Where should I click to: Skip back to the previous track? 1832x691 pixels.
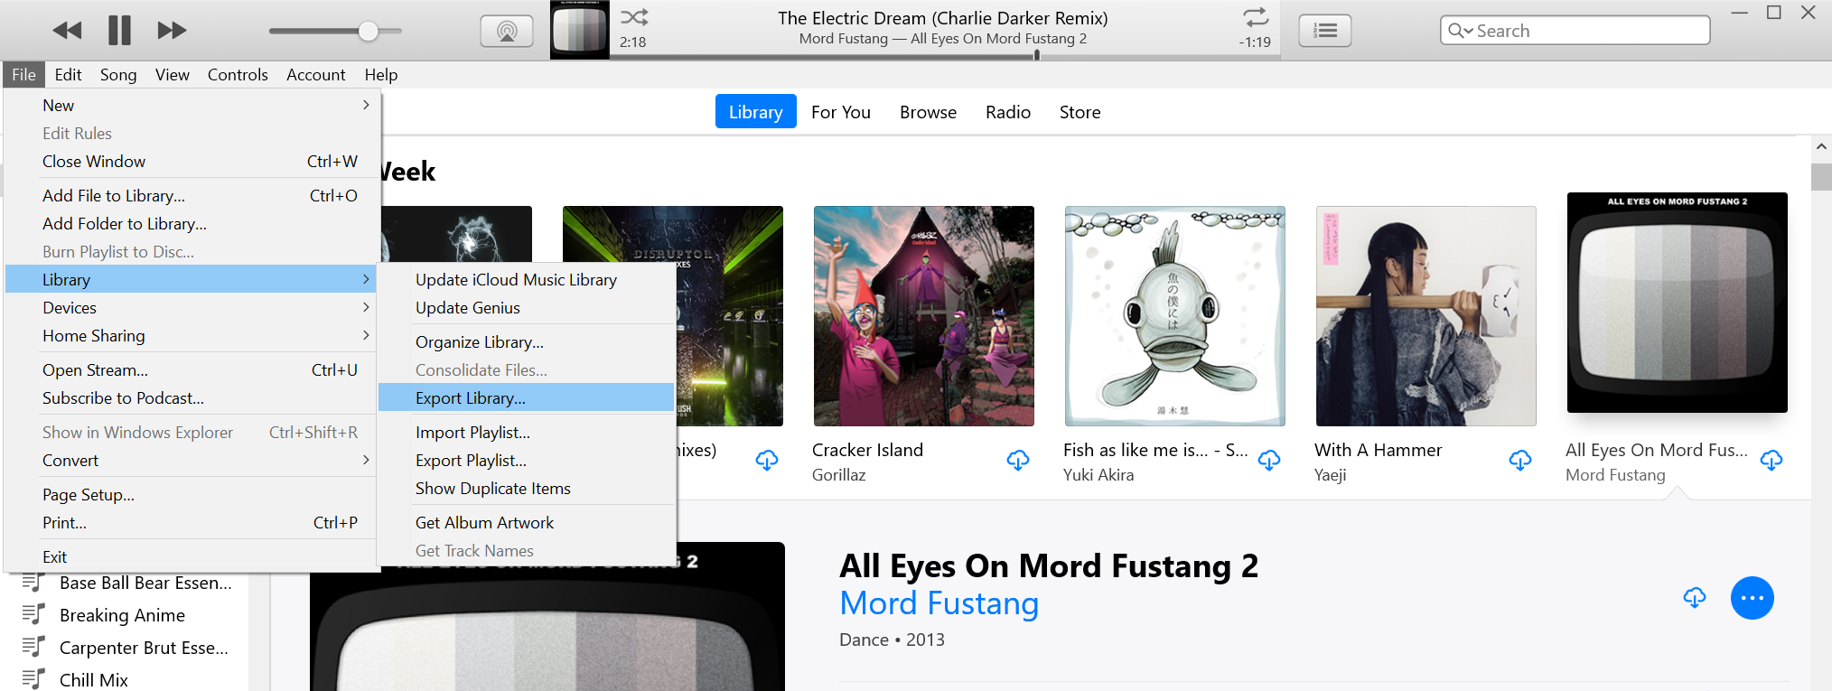(67, 31)
